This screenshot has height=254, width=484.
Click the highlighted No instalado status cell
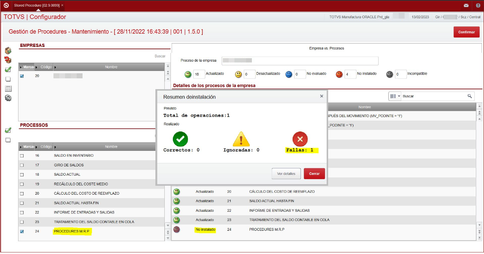(205, 230)
